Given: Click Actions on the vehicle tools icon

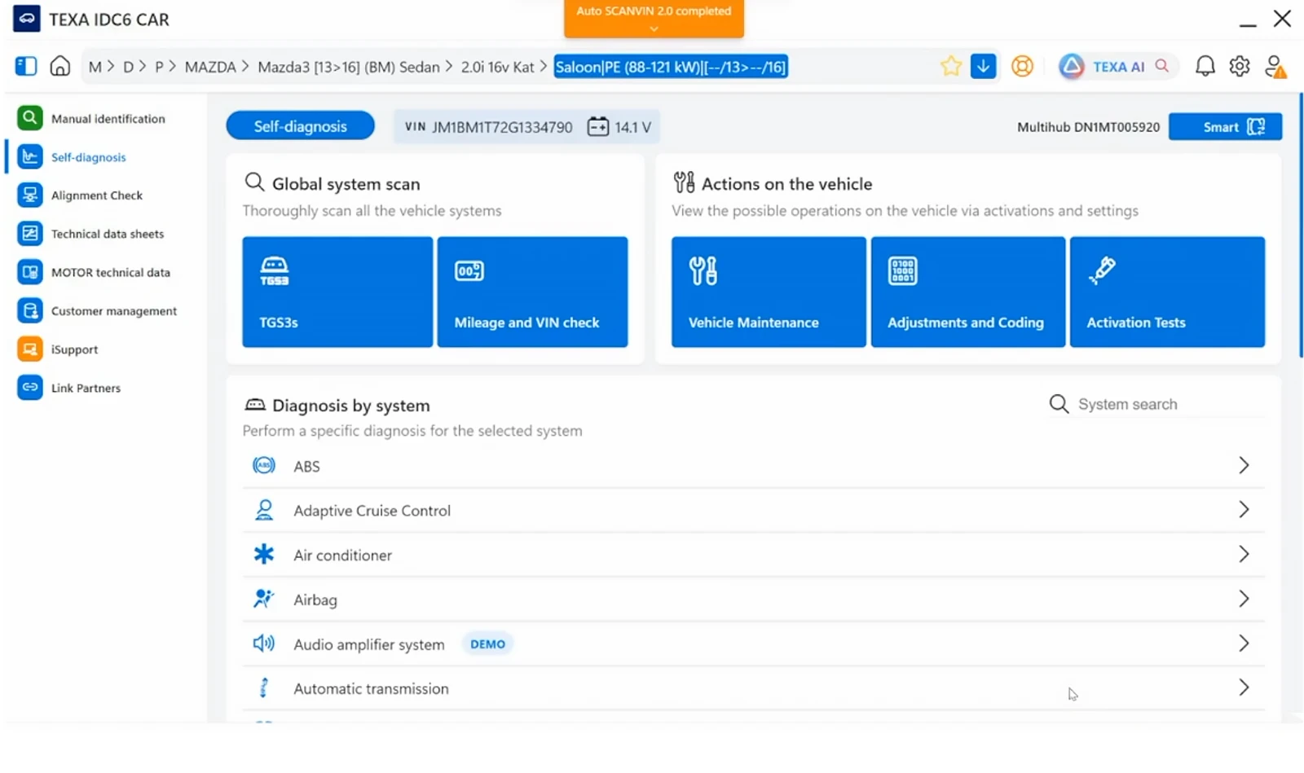Looking at the screenshot, I should (684, 182).
